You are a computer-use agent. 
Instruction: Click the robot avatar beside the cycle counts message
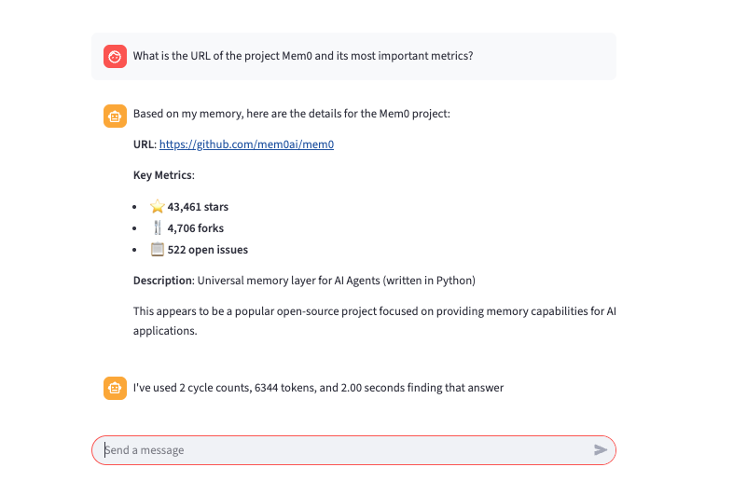pyautogui.click(x=115, y=388)
